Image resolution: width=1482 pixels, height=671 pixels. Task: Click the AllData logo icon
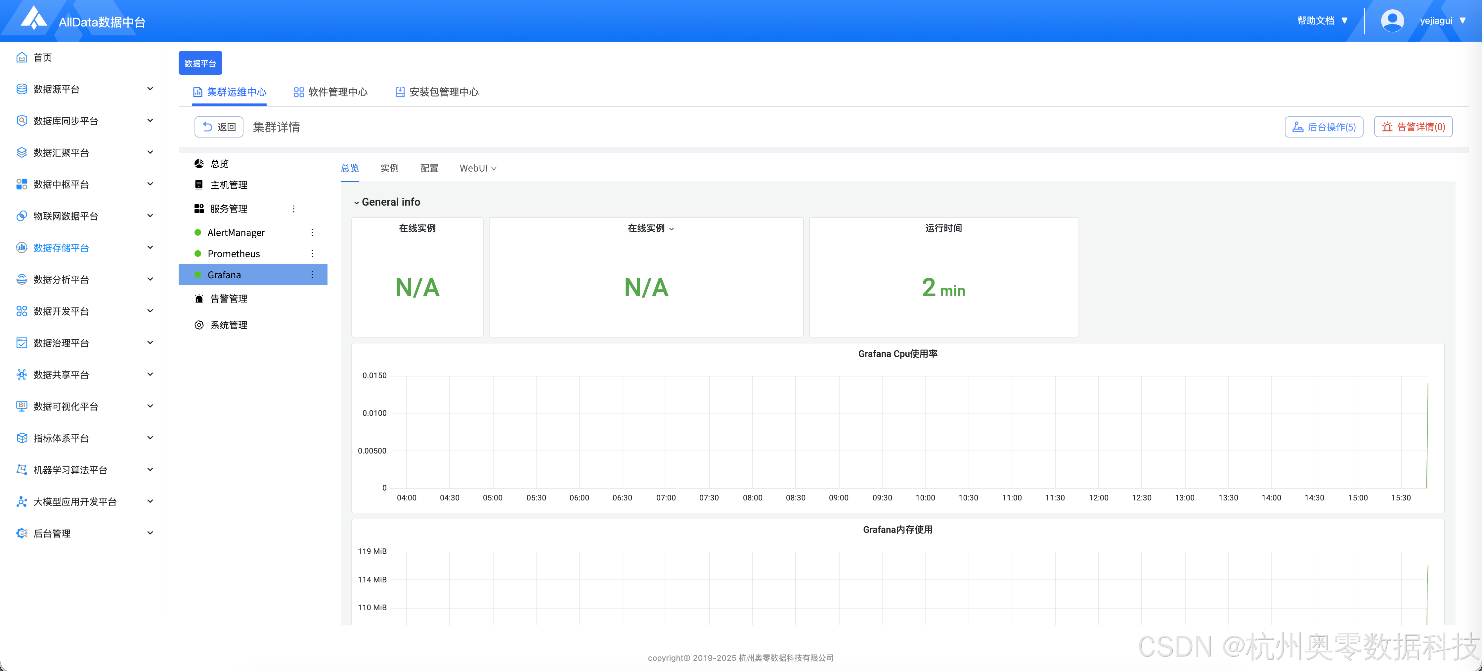coord(33,19)
